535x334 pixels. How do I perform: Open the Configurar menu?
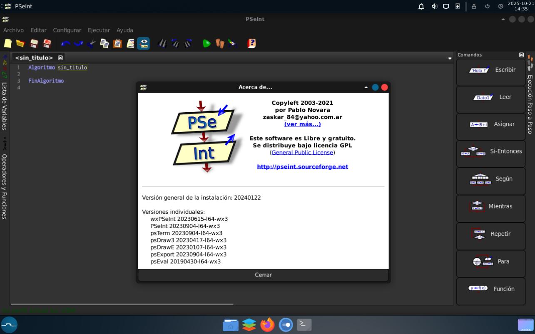67,30
